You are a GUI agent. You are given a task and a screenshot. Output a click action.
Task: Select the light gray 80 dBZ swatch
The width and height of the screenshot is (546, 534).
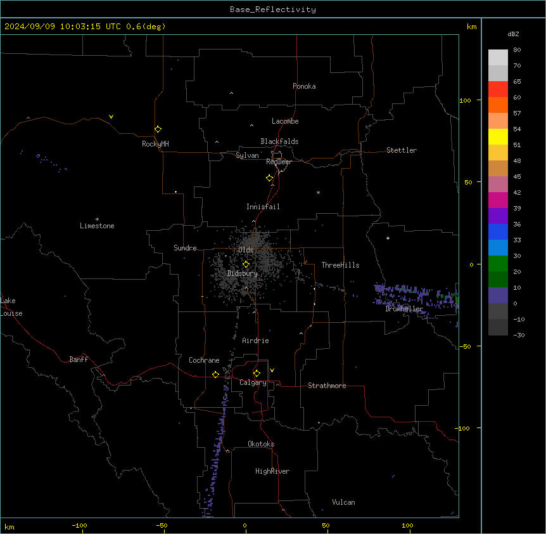coord(498,58)
